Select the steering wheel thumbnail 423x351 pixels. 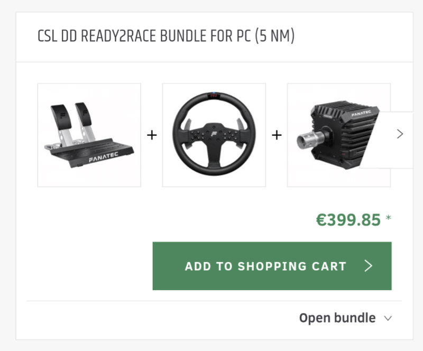click(x=214, y=135)
